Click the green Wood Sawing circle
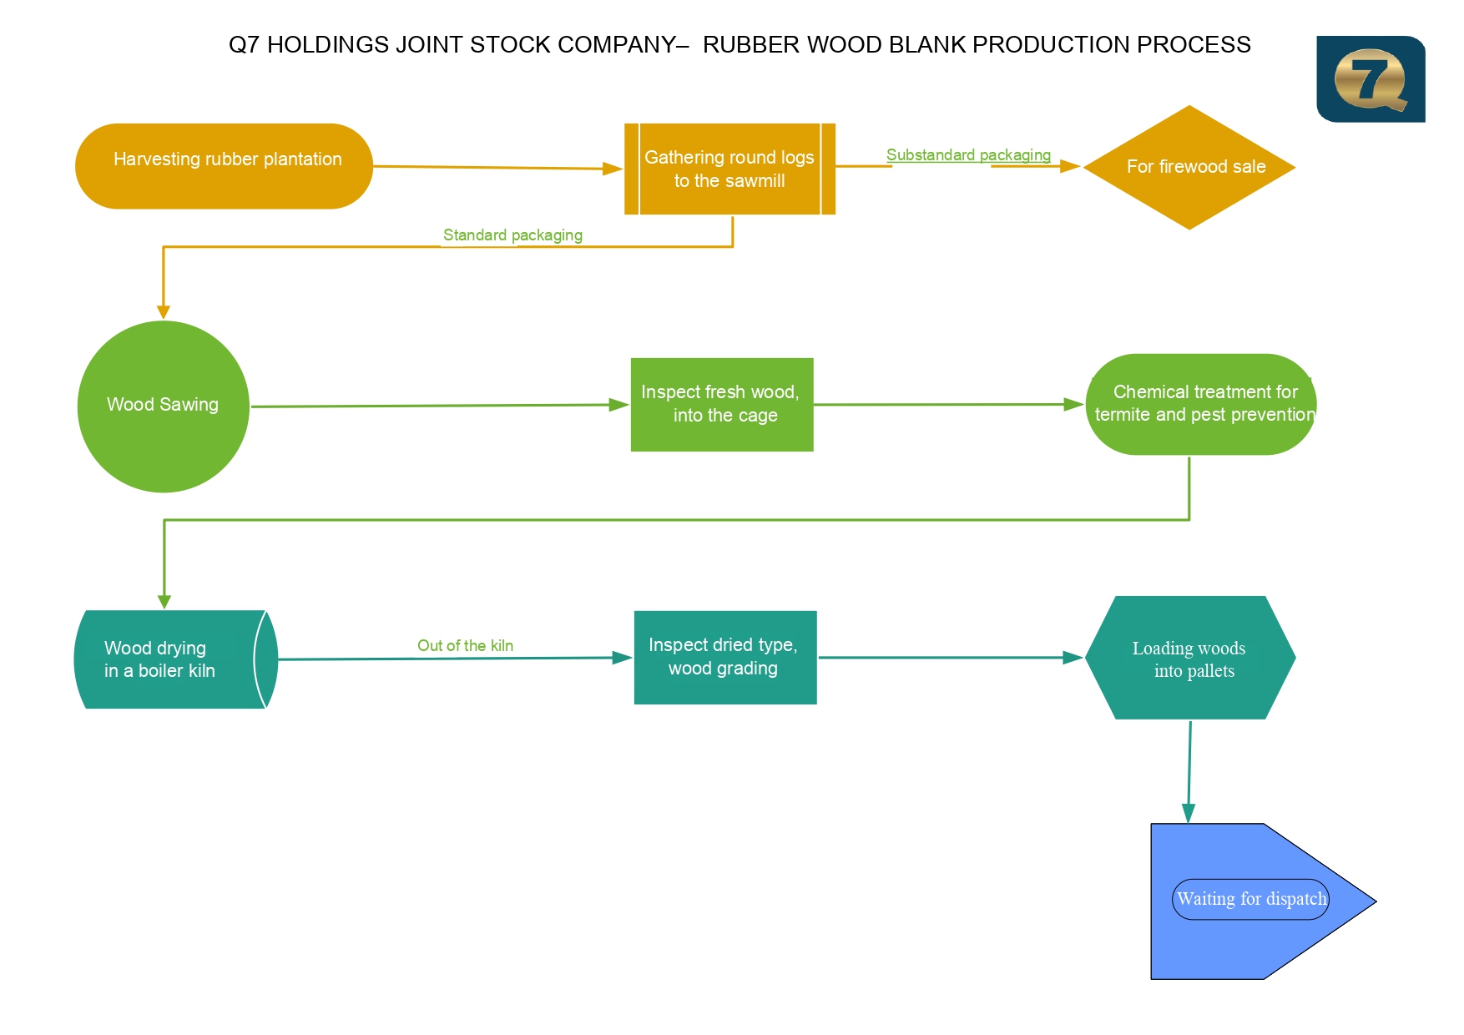This screenshot has width=1464, height=1035. point(164,406)
